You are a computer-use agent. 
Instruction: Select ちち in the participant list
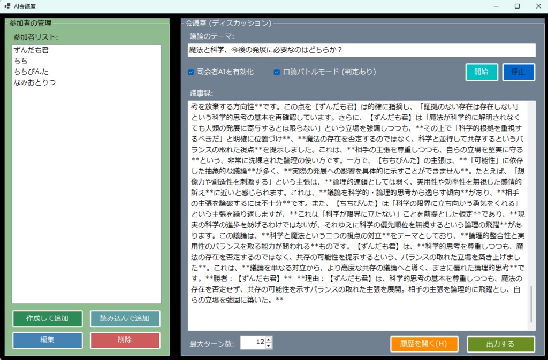point(21,60)
